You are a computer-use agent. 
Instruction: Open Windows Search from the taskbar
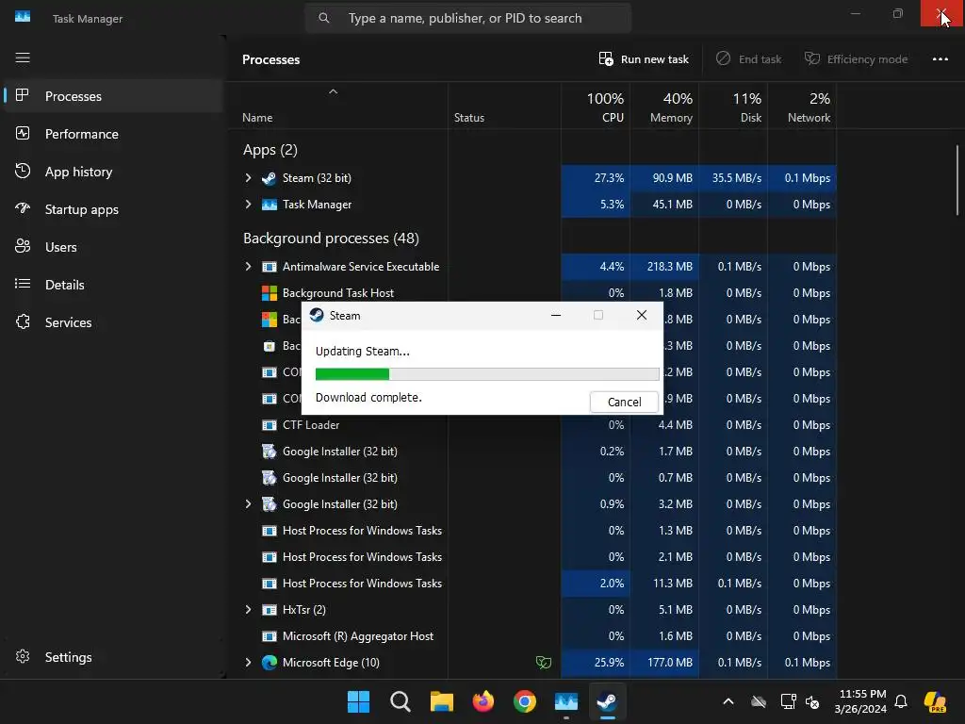click(400, 701)
